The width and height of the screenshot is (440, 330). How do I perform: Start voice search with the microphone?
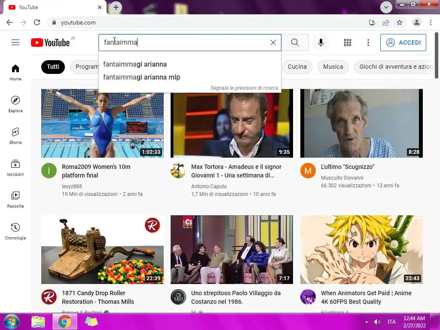(321, 43)
